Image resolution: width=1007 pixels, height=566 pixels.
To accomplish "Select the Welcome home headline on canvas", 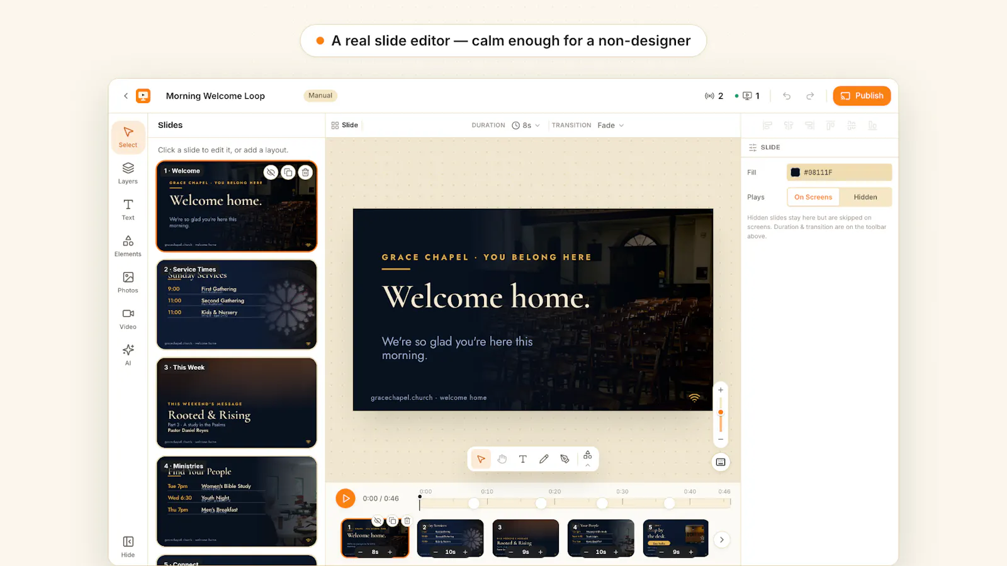I will (x=486, y=297).
